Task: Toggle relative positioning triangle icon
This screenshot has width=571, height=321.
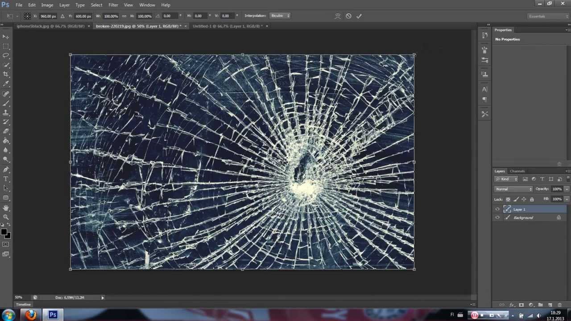Action: tap(62, 16)
